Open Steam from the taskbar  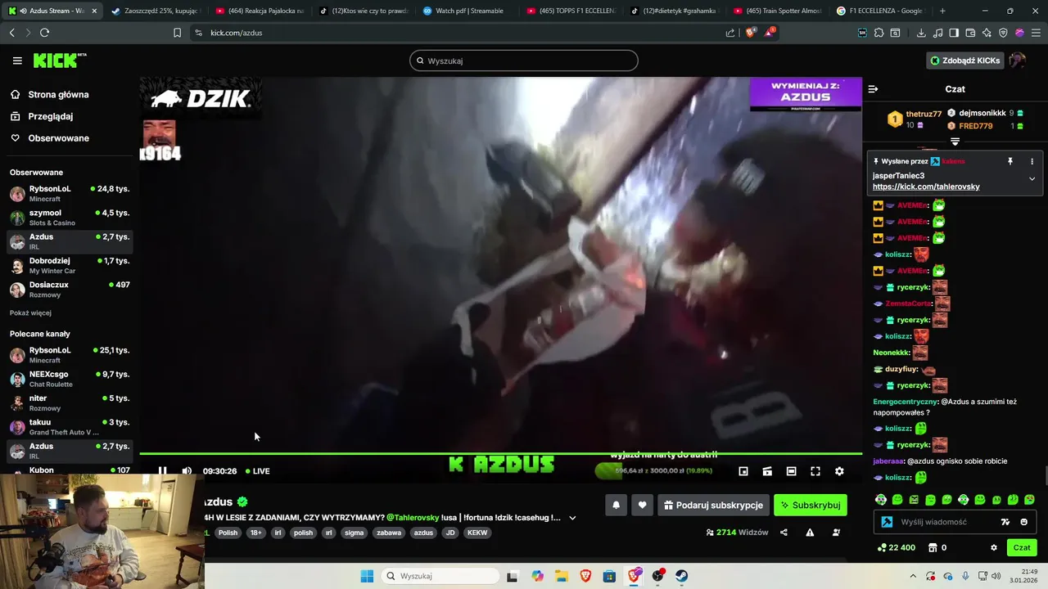coord(681,576)
